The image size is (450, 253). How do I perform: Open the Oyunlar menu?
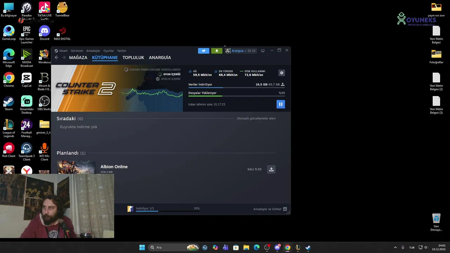[109, 51]
